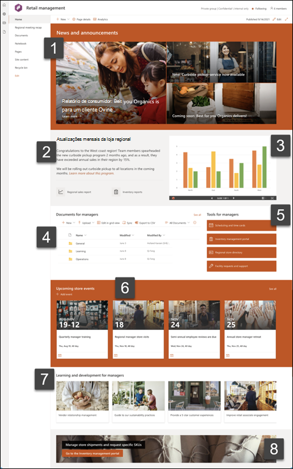Open Regional store directory tool
This screenshot has width=293, height=469.
(242, 252)
